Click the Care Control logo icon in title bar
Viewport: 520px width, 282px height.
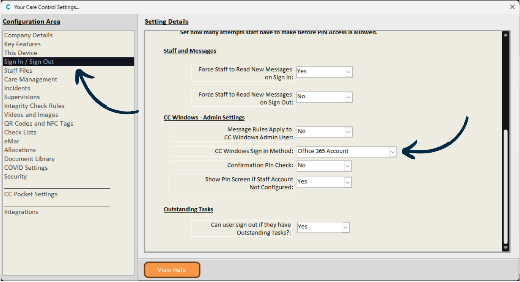coord(8,7)
